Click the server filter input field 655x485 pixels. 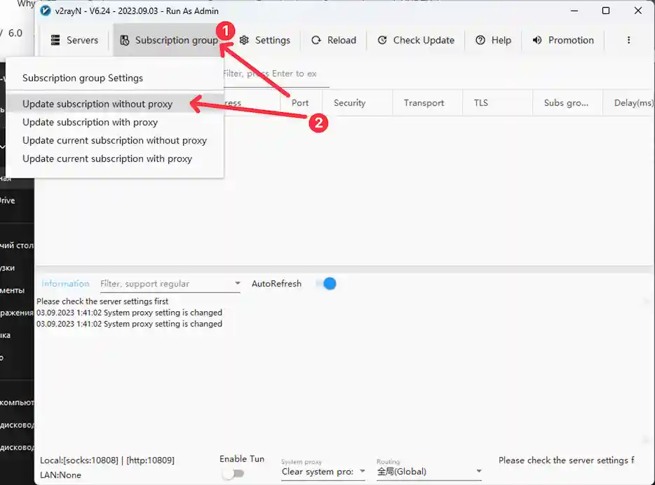(270, 74)
